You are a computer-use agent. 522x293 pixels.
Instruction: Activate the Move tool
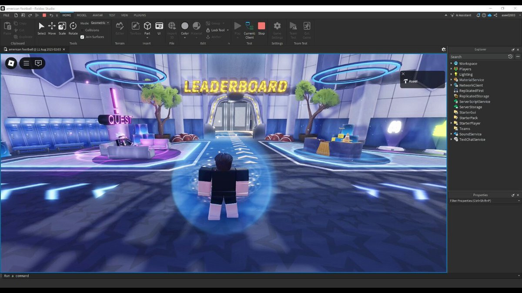[52, 29]
